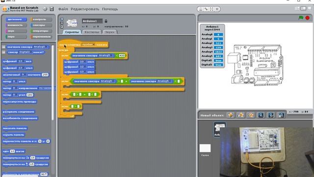Open the Помощь menu
This screenshot has height=177, width=314.
(110, 9)
